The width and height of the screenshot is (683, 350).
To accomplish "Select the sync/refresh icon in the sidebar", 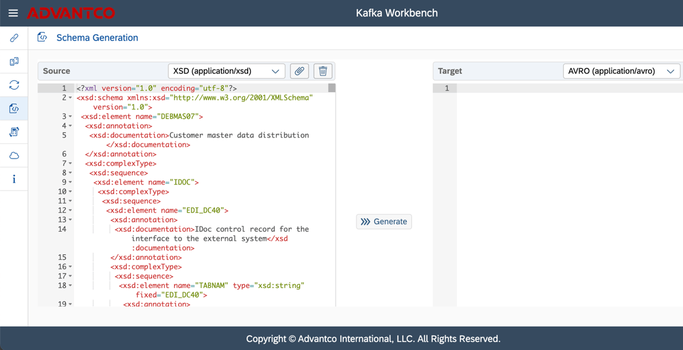I will click(x=14, y=85).
